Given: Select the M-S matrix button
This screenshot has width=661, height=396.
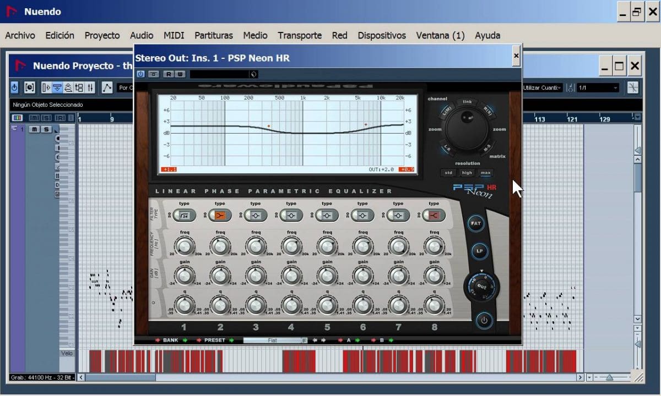Looking at the screenshot, I should tap(487, 148).
